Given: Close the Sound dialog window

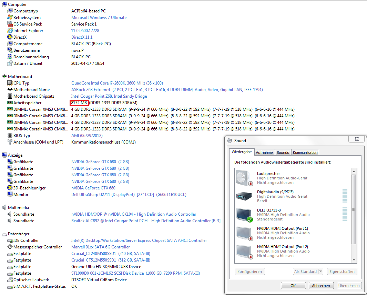Looking at the screenshot, I should pos(357,139).
